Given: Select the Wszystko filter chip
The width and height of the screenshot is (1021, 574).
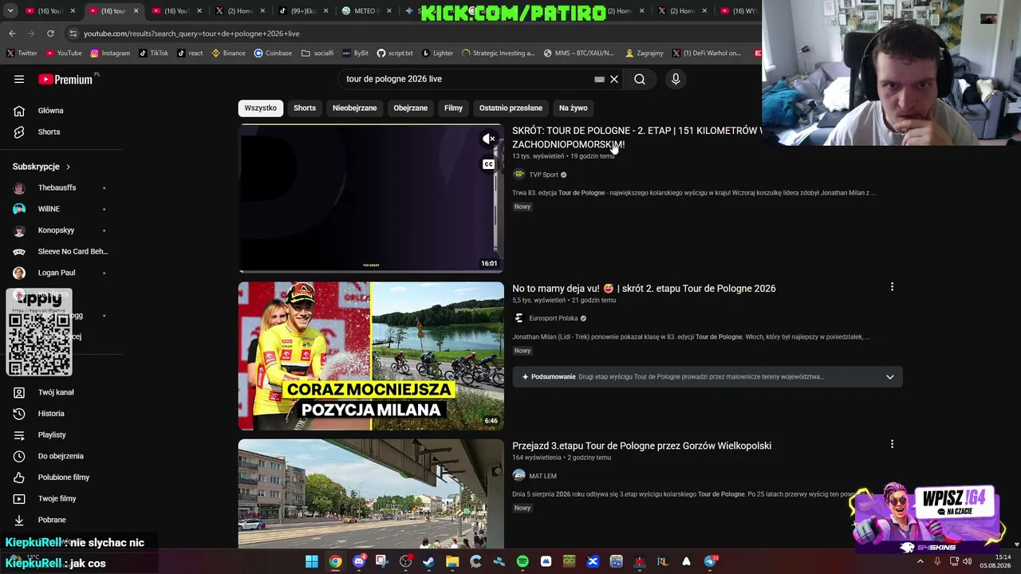Looking at the screenshot, I should [x=261, y=108].
